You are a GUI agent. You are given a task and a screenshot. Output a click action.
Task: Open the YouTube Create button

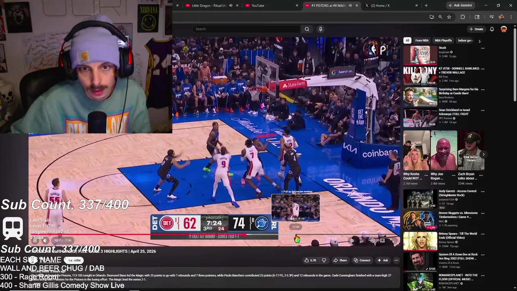pos(476,29)
